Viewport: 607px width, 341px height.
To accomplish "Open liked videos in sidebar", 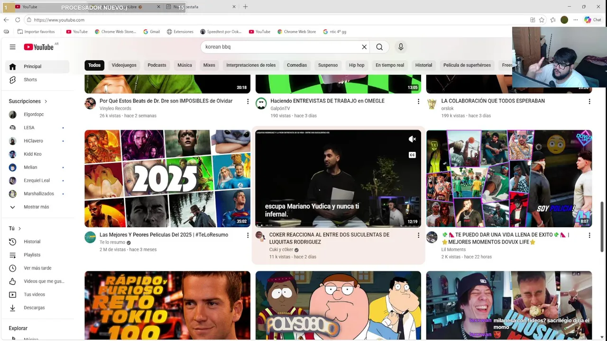I will pos(37,281).
